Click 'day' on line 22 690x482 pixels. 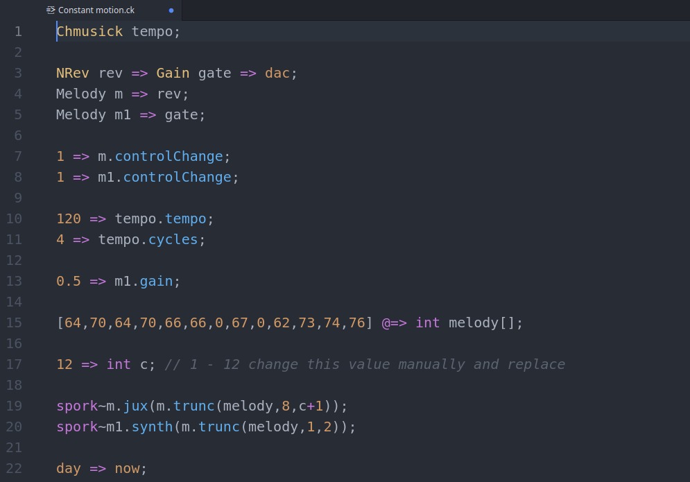(x=69, y=469)
